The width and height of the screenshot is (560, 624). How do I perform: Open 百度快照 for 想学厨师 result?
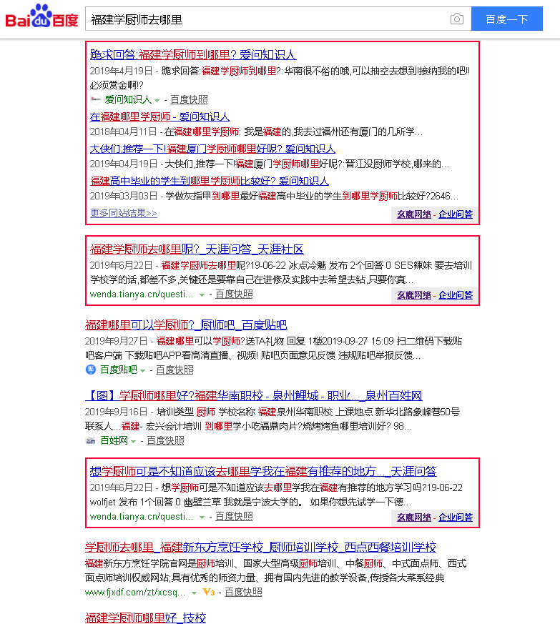[234, 516]
